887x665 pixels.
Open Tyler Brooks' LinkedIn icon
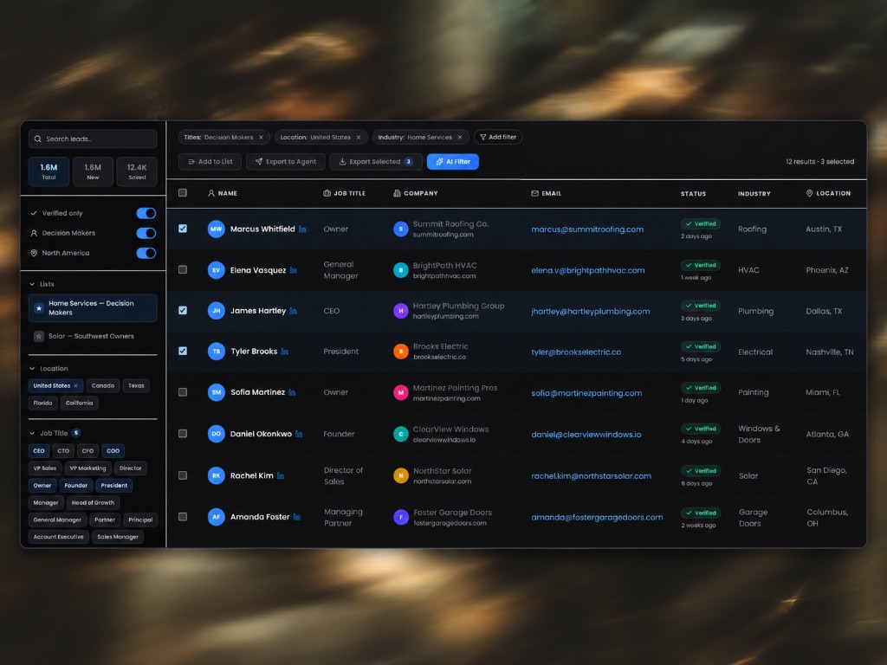[284, 352]
